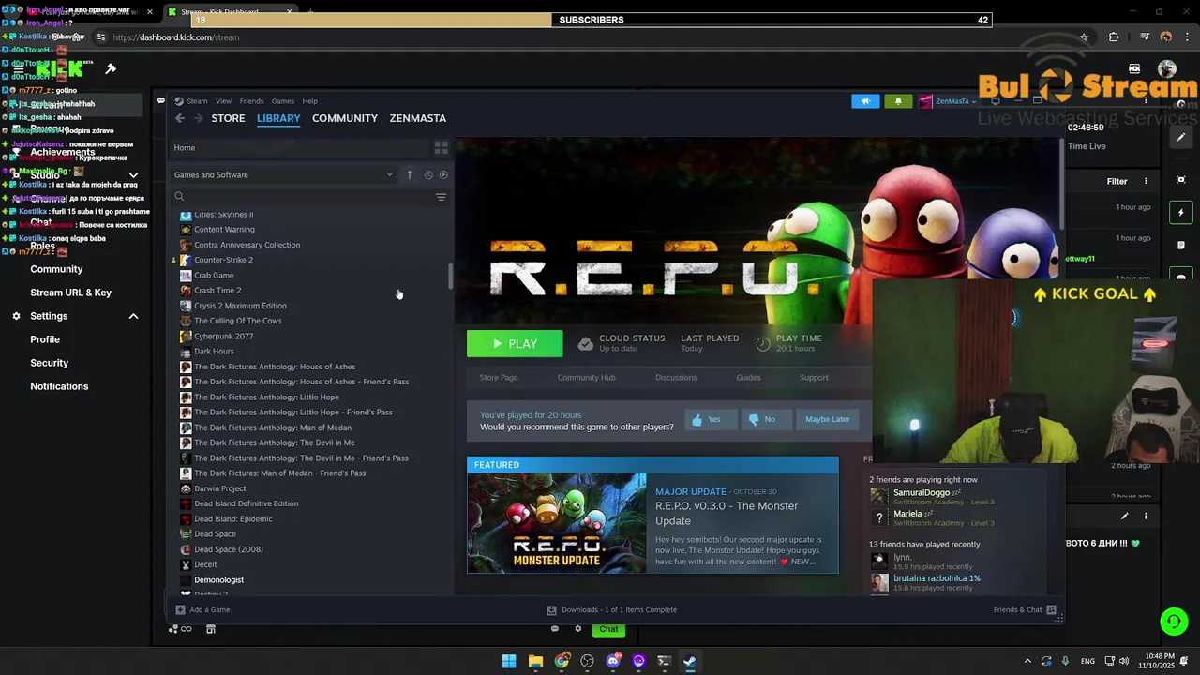This screenshot has width=1200, height=675.
Task: Open the Games menu in Steam
Action: pyautogui.click(x=283, y=101)
